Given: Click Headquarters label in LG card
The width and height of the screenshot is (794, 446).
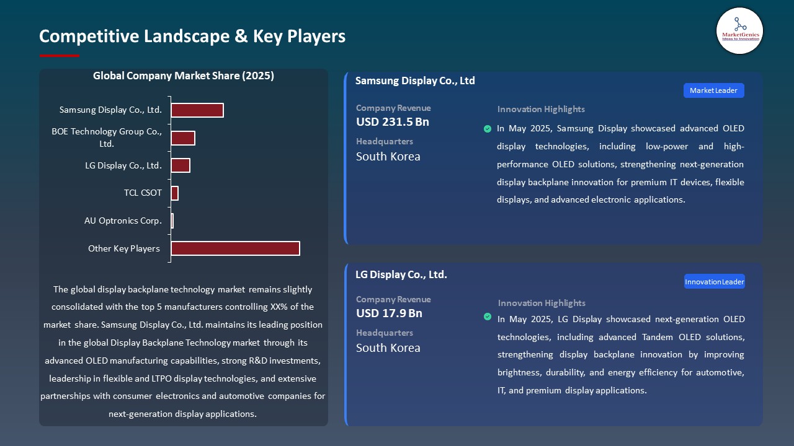Looking at the screenshot, I should point(385,333).
